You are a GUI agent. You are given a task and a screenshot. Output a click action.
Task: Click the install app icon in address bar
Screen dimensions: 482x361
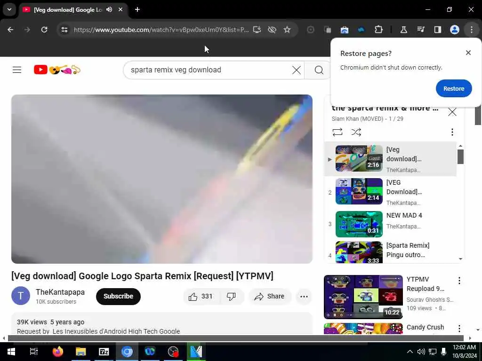257,30
